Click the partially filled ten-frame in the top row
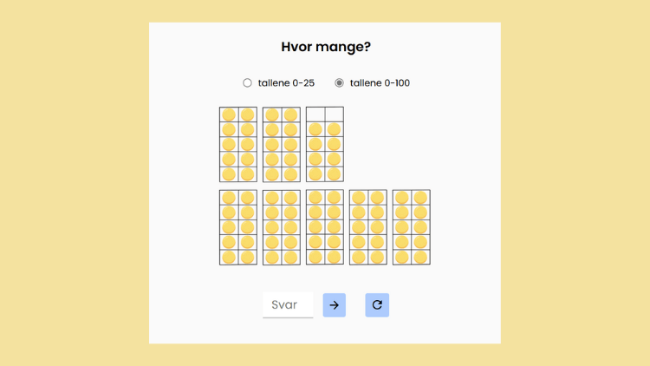The height and width of the screenshot is (366, 650). 325,144
